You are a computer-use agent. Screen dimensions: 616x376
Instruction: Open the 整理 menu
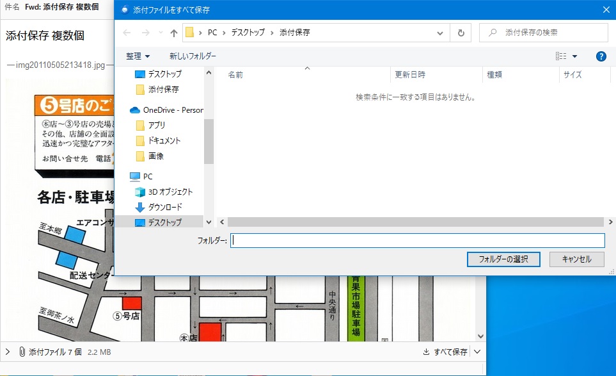click(x=138, y=56)
